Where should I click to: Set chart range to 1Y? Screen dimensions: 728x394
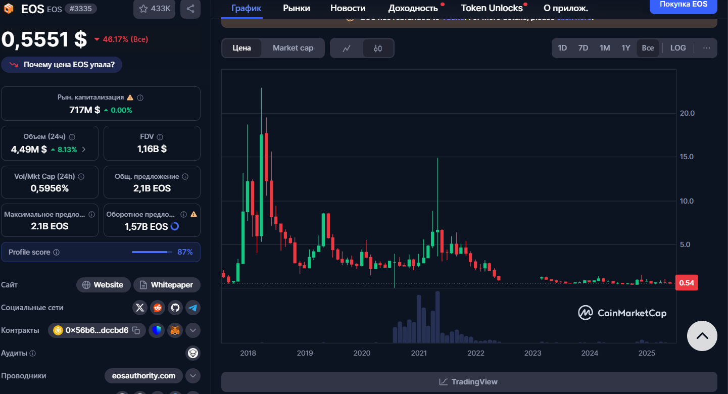[x=626, y=48]
